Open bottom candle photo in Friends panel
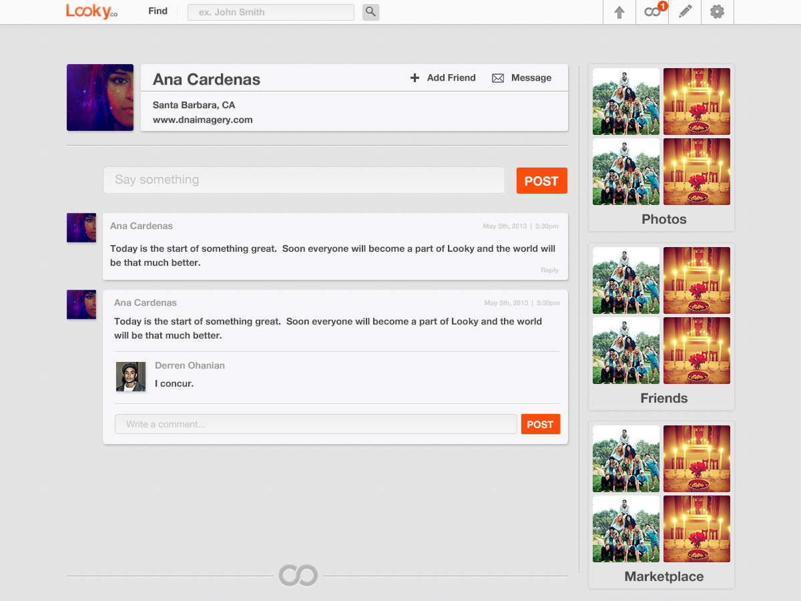This screenshot has height=601, width=801. click(x=697, y=351)
